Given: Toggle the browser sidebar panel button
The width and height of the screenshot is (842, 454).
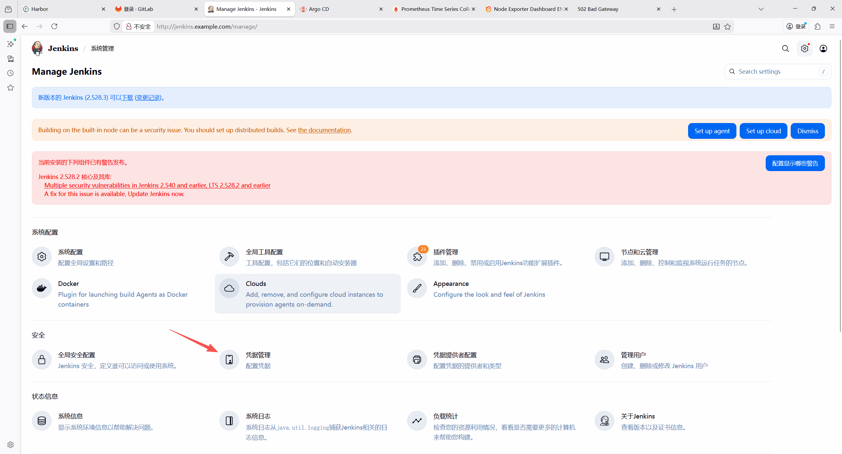Looking at the screenshot, I should point(10,26).
